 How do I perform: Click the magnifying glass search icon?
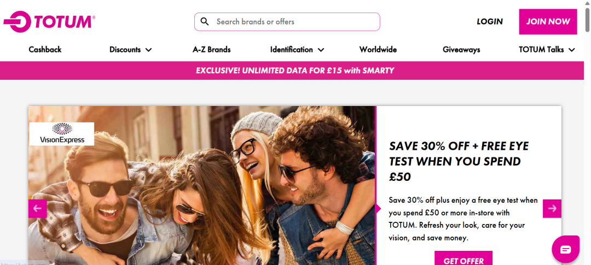tap(205, 21)
